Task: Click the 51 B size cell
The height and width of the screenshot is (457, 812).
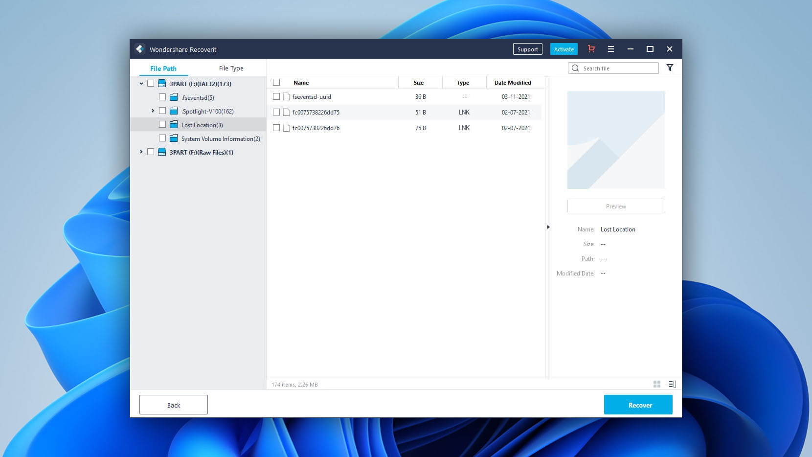Action: [x=420, y=113]
